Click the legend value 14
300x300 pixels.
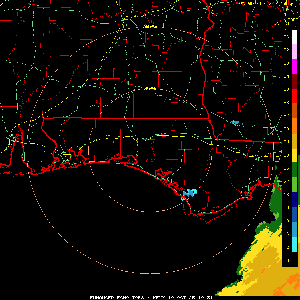pos(286,208)
